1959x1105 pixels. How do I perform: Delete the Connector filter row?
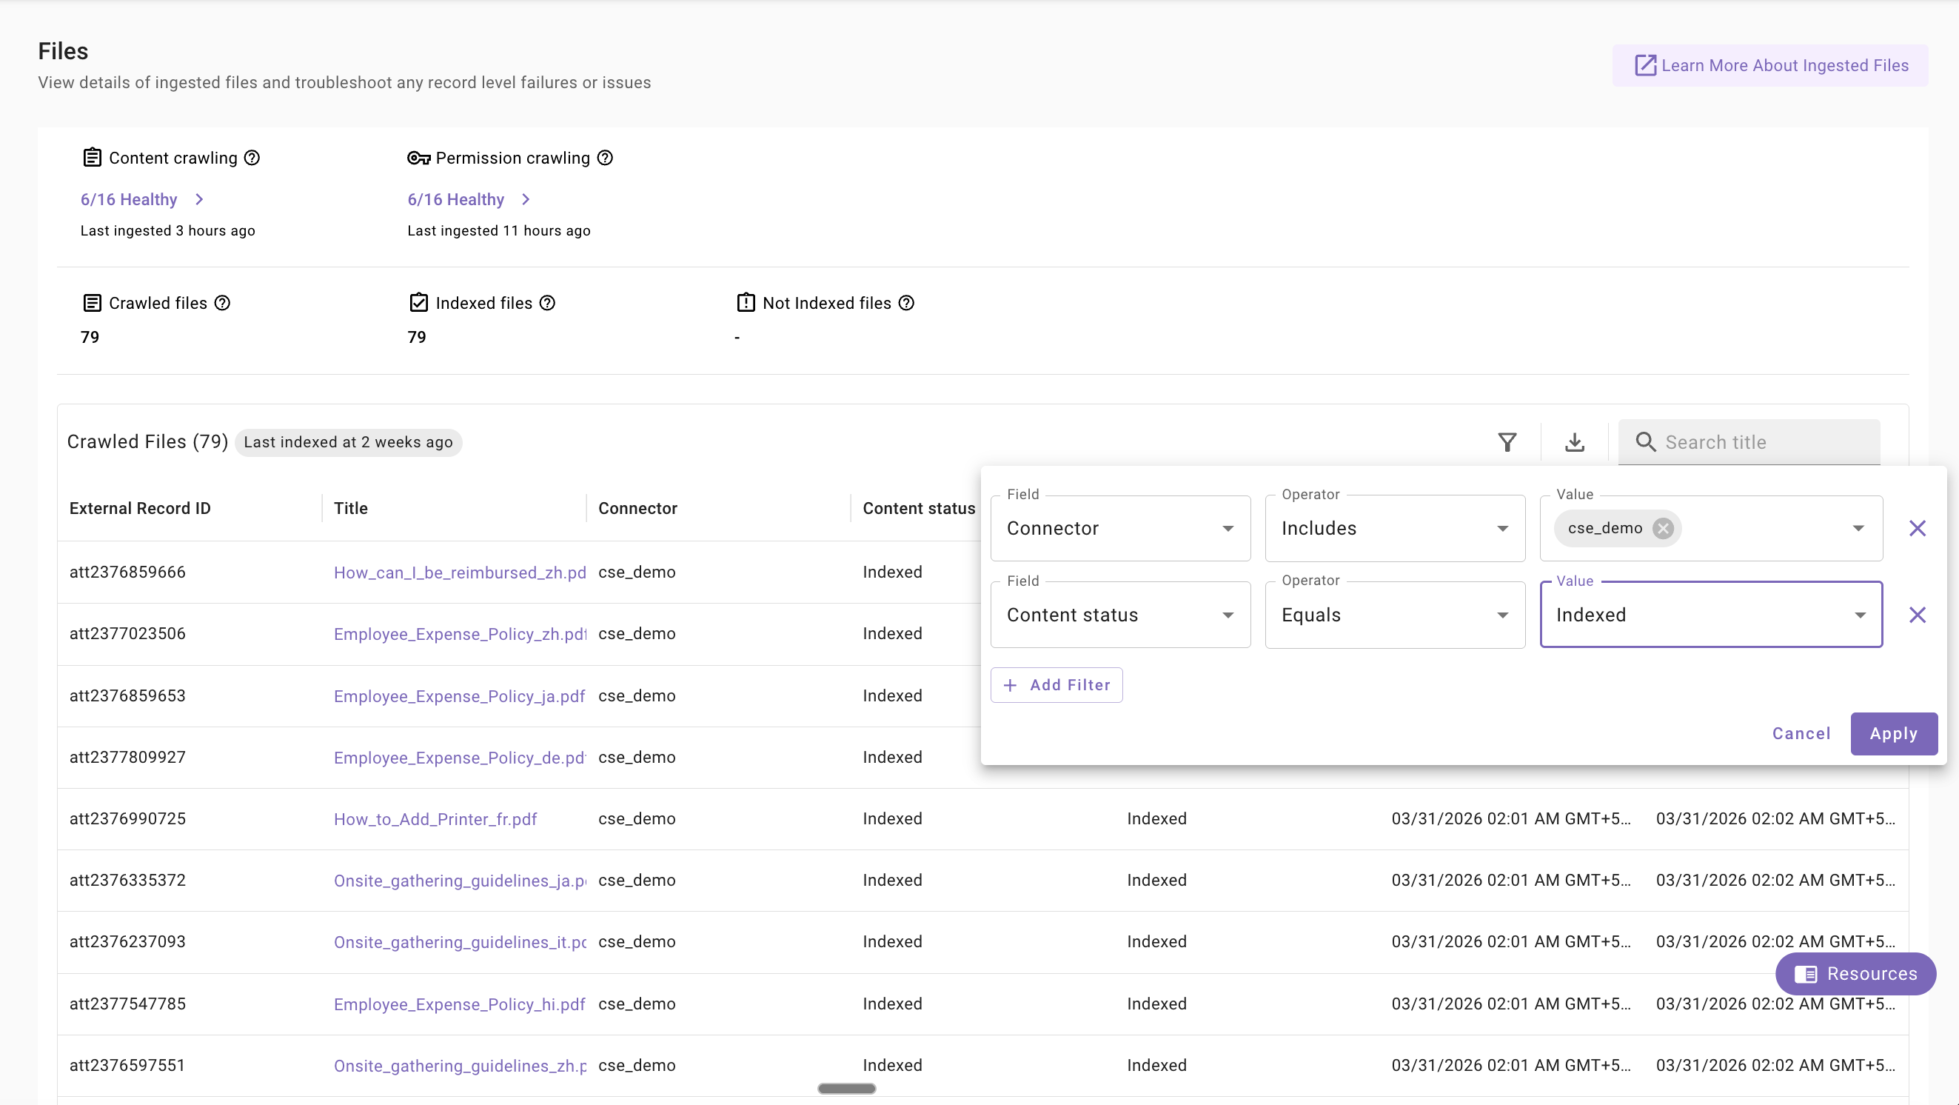coord(1918,528)
